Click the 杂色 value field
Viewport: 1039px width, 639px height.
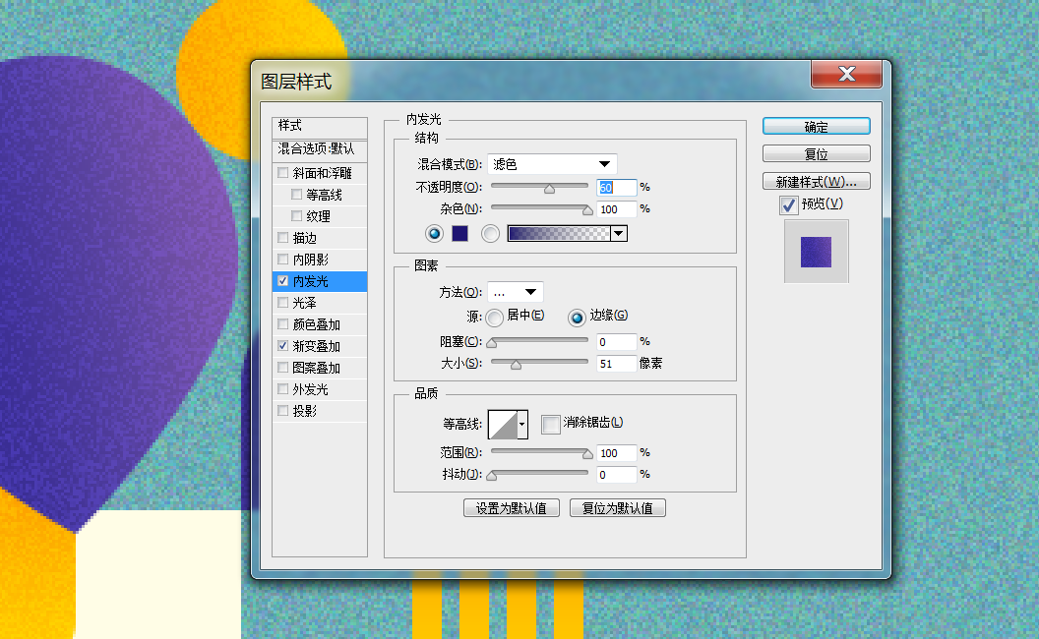pyautogui.click(x=616, y=209)
